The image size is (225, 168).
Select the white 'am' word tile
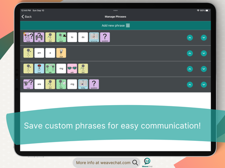click(39, 53)
